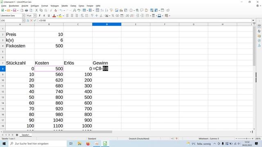Open the font size dropdown

coord(35,16)
